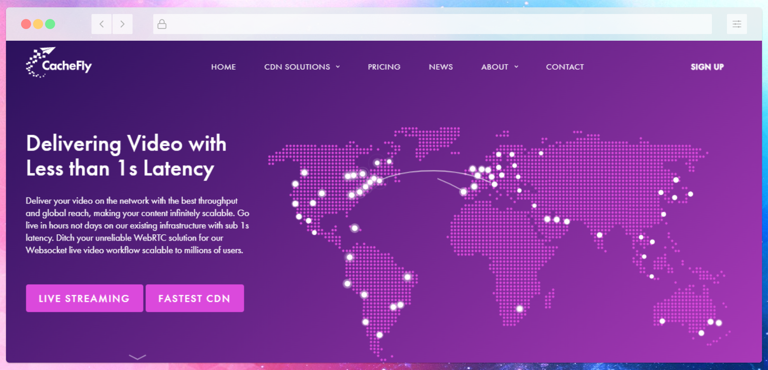Click the padlock icon in address bar

click(x=162, y=24)
